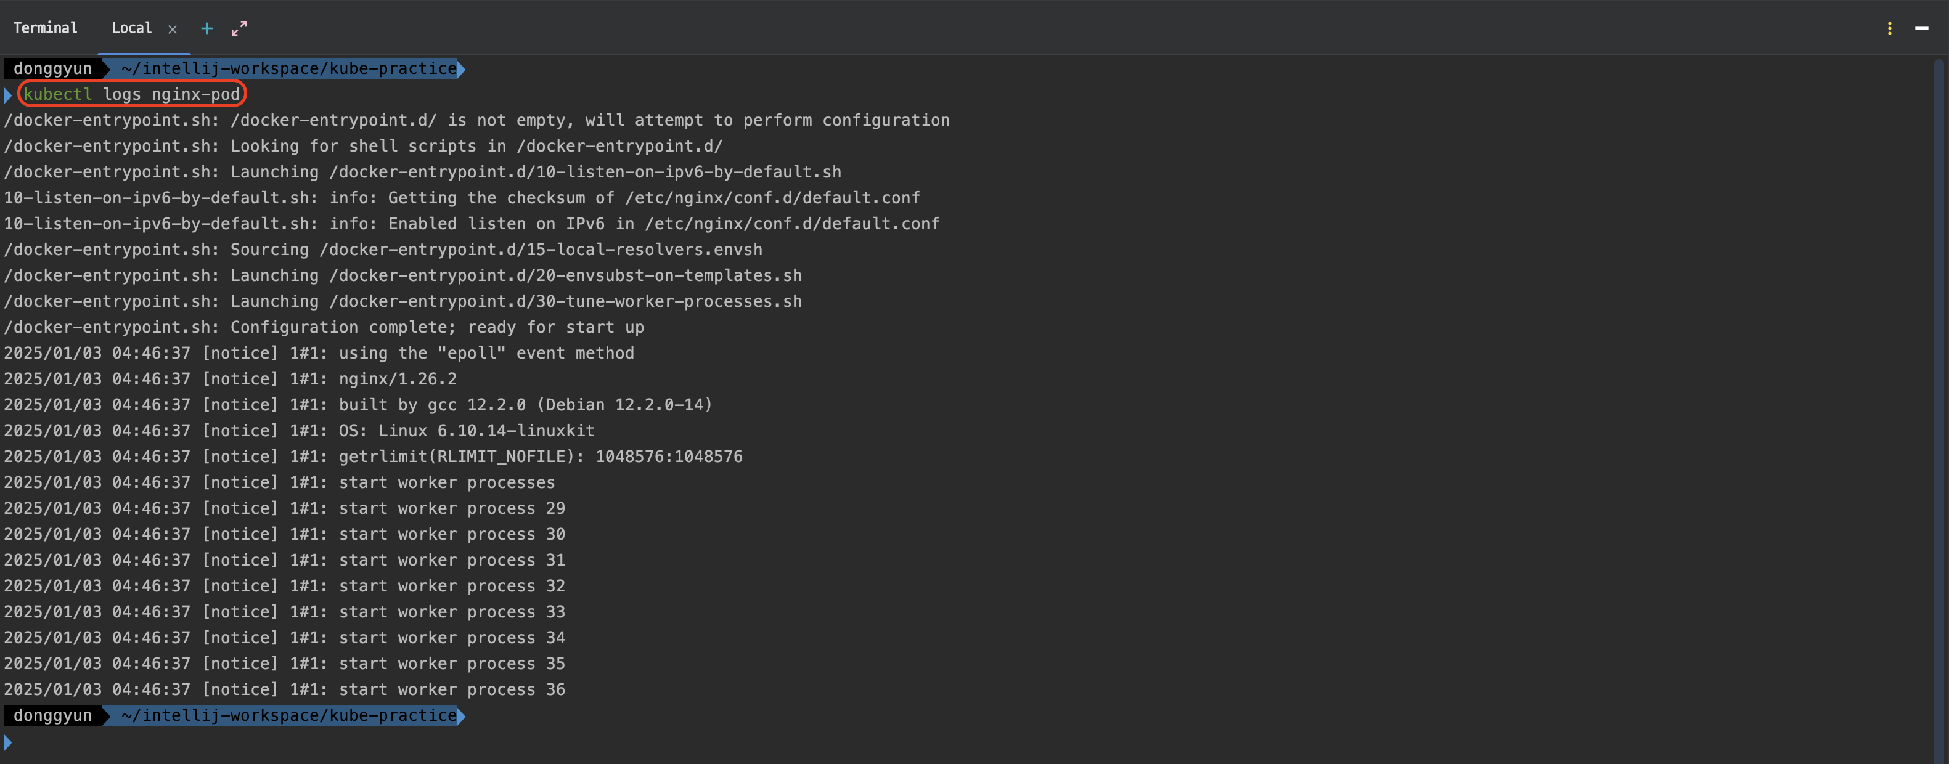Click the nginx/1.26.2 version log line
This screenshot has width=1949, height=764.
231,379
